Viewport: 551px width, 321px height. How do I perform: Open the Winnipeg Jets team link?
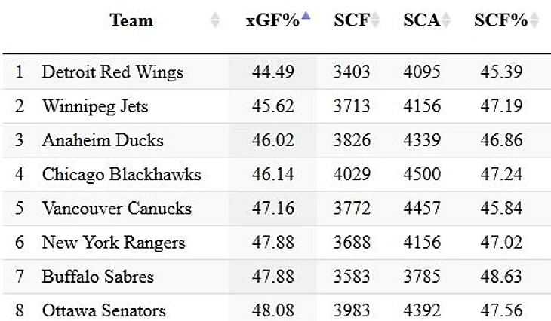point(93,106)
